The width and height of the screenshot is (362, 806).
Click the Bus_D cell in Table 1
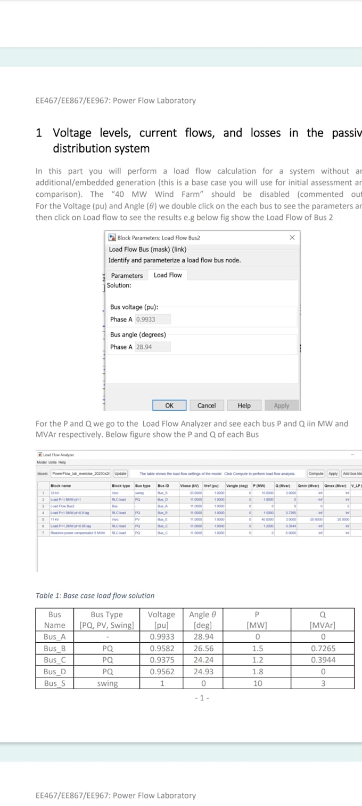[55, 672]
